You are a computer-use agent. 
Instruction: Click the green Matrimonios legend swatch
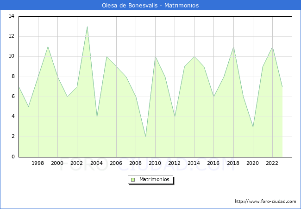[133, 180]
